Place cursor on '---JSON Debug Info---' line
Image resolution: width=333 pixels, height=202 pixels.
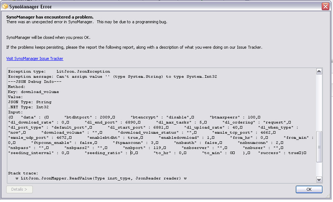(x=35, y=82)
